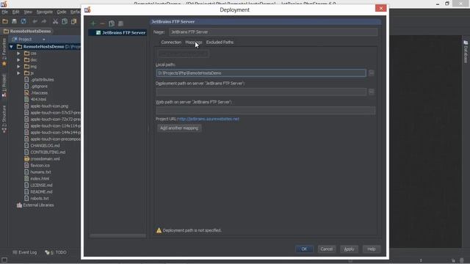Select JetBrains FTP Server in the server list
470x264 pixels.
point(117,32)
